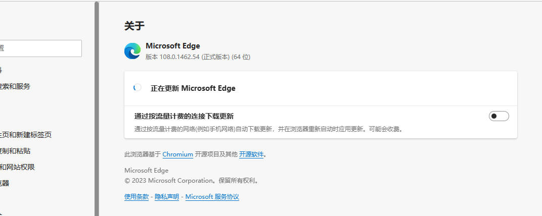
Task: Click the © 2023 Microsoft Corporation copyright text
Action: click(192, 181)
